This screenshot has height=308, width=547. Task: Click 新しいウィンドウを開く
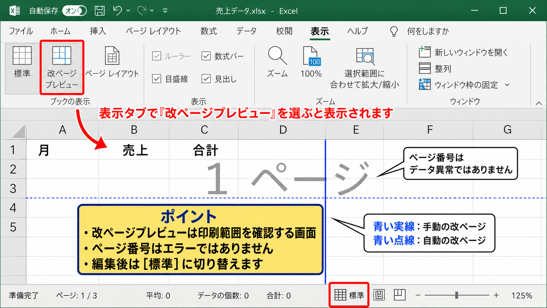point(463,52)
